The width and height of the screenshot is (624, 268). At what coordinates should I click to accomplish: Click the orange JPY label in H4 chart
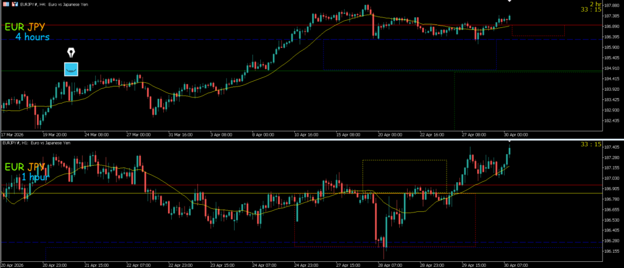tap(39, 27)
